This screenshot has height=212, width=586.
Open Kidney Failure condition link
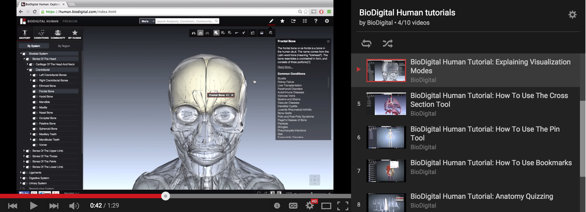(285, 82)
